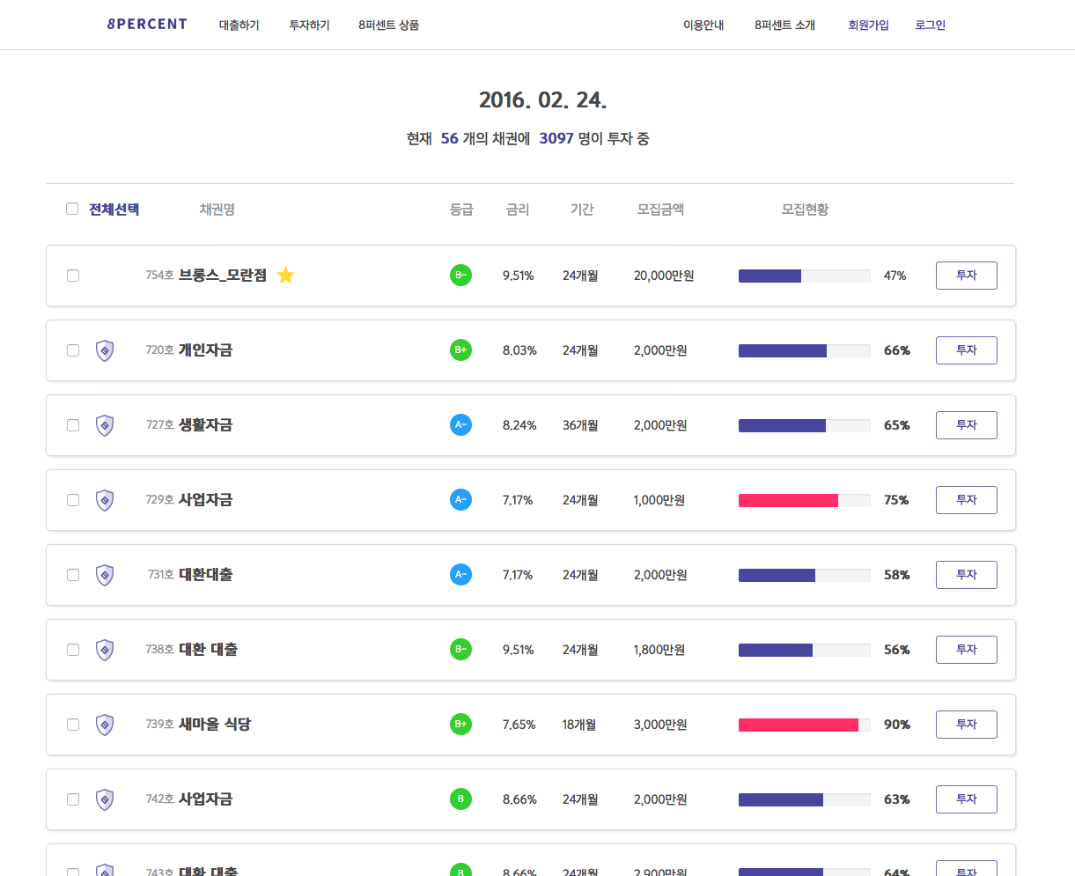1075x876 pixels.
Task: Check the checkbox for 754호 브롱스_모란점
Action: coord(72,275)
